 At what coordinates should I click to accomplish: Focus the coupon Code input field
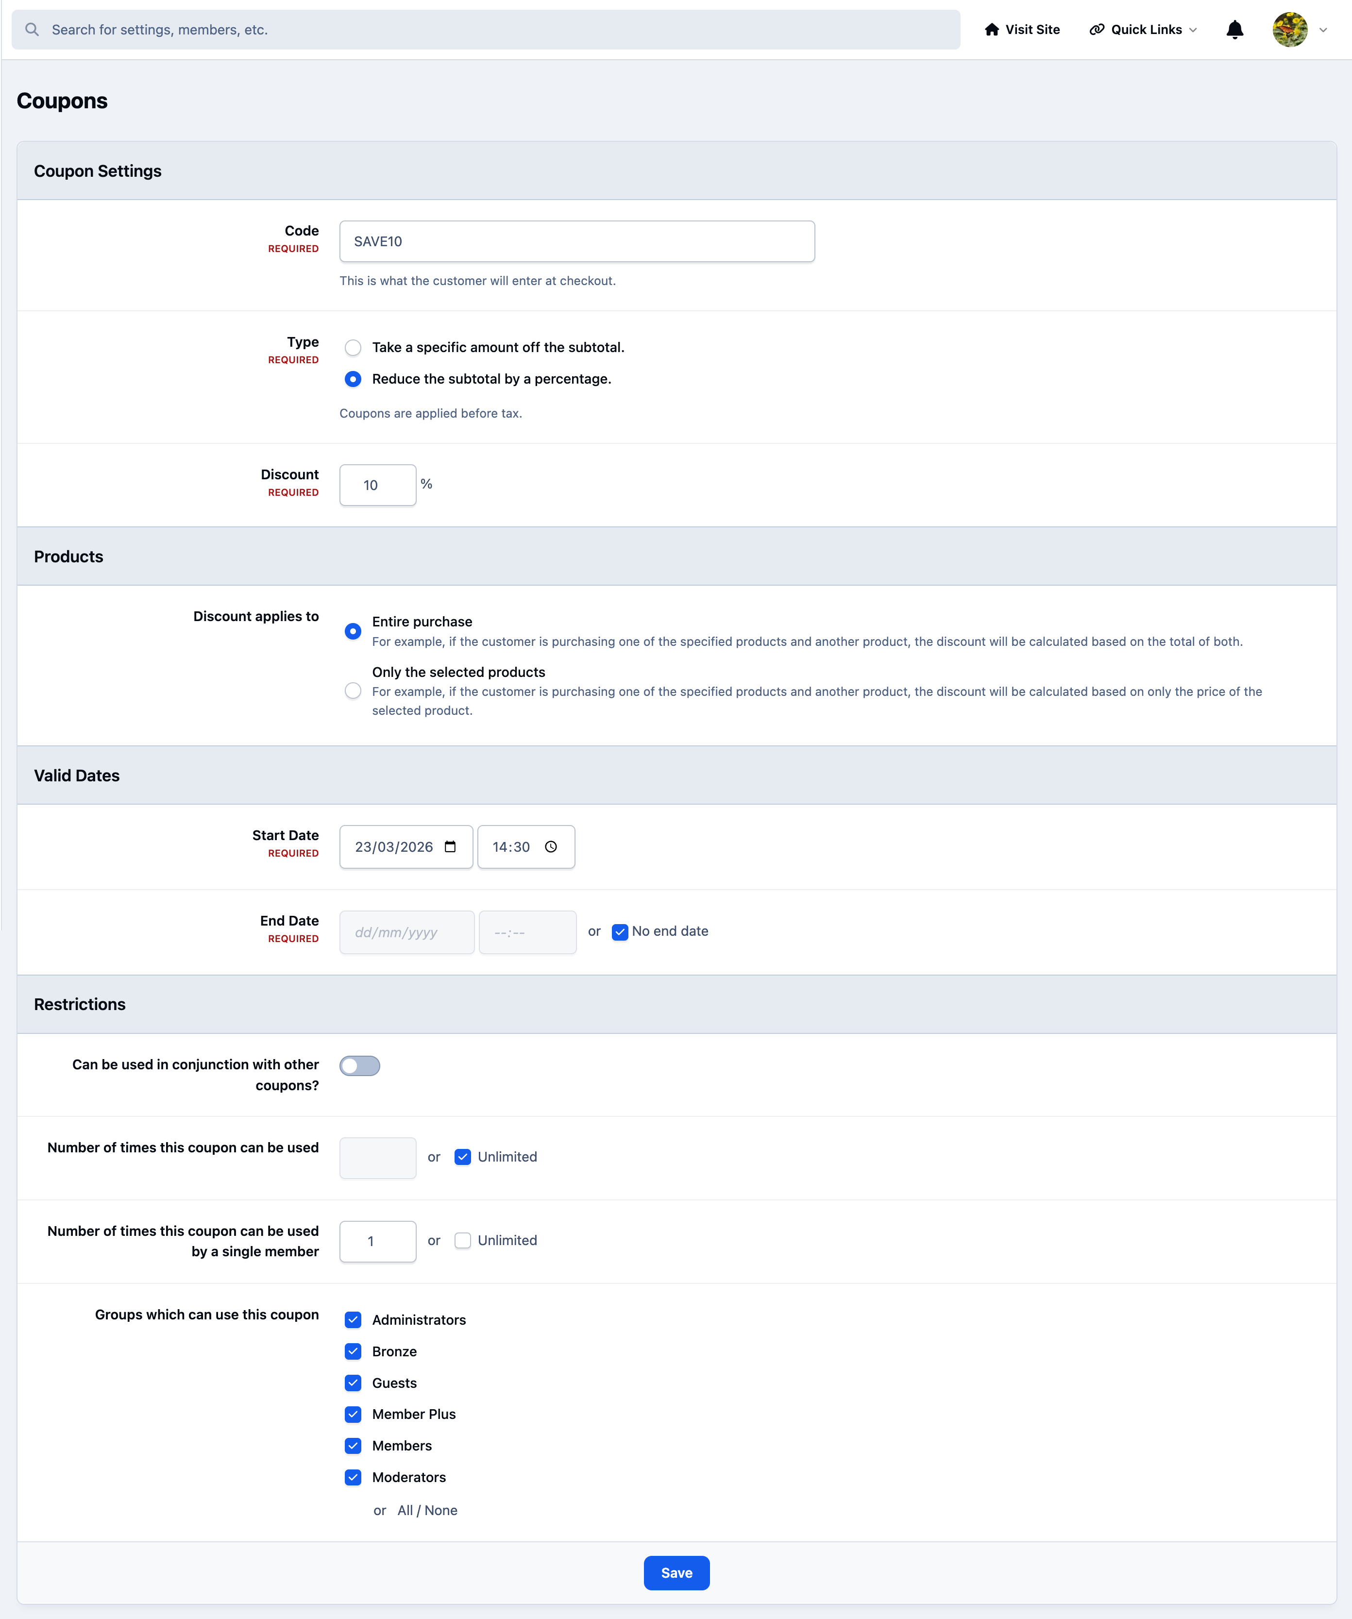click(576, 241)
